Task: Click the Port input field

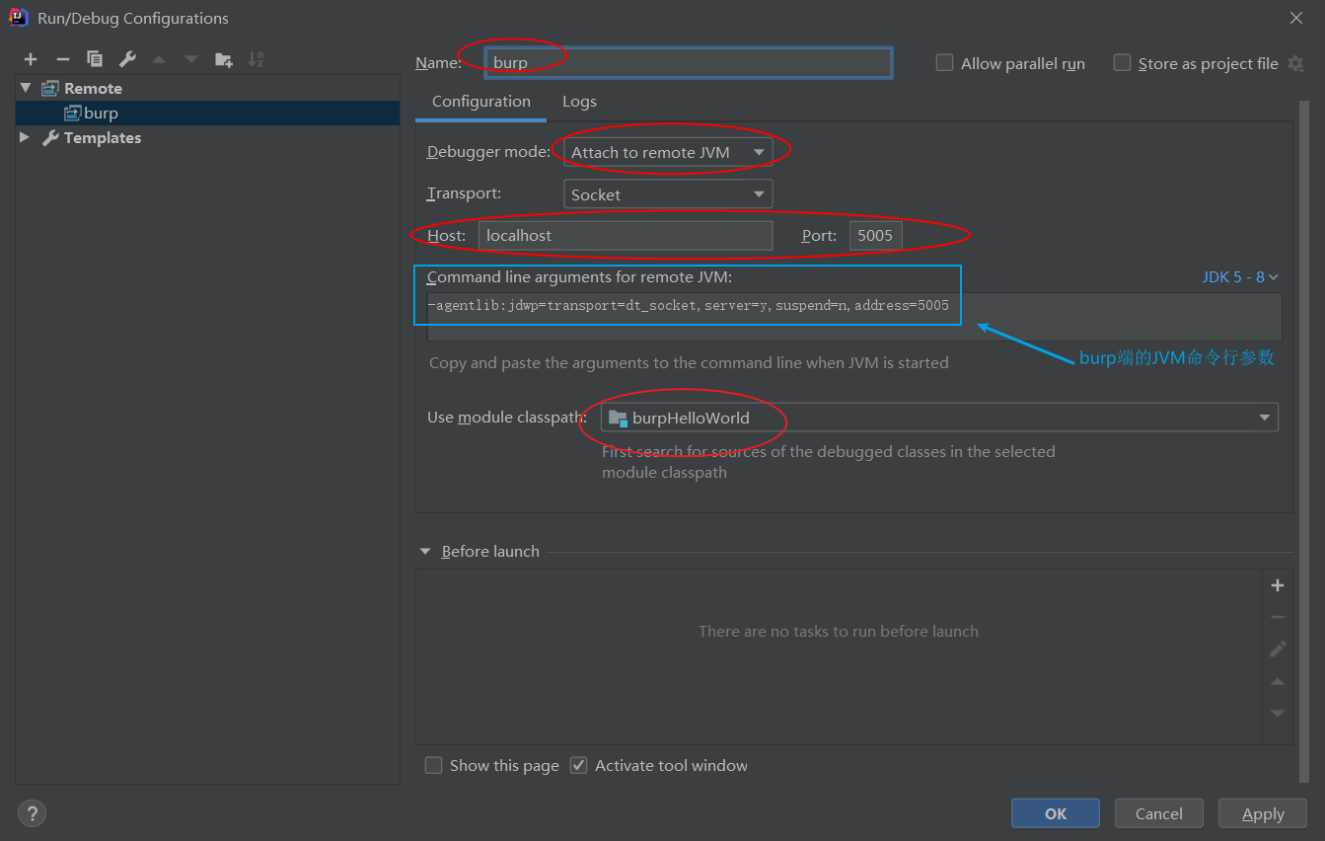Action: [x=876, y=235]
